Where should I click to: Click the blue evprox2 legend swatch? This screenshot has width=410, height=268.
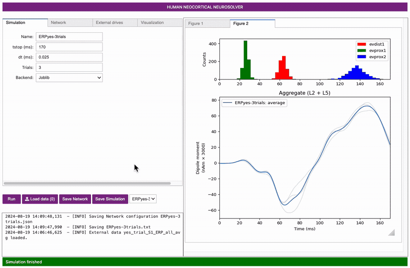click(x=362, y=57)
